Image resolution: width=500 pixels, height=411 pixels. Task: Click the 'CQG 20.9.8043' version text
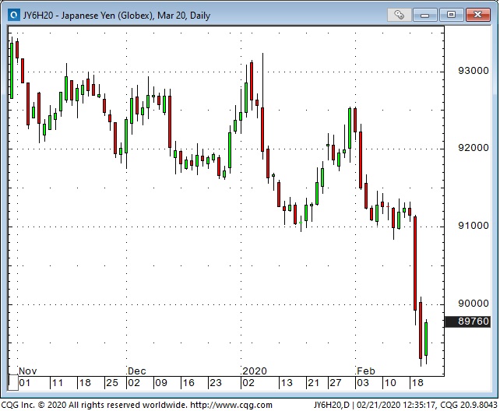click(469, 406)
